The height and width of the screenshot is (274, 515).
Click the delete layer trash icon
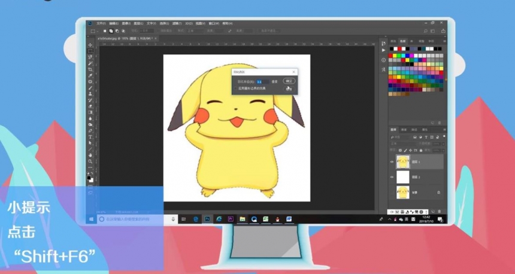(x=440, y=211)
